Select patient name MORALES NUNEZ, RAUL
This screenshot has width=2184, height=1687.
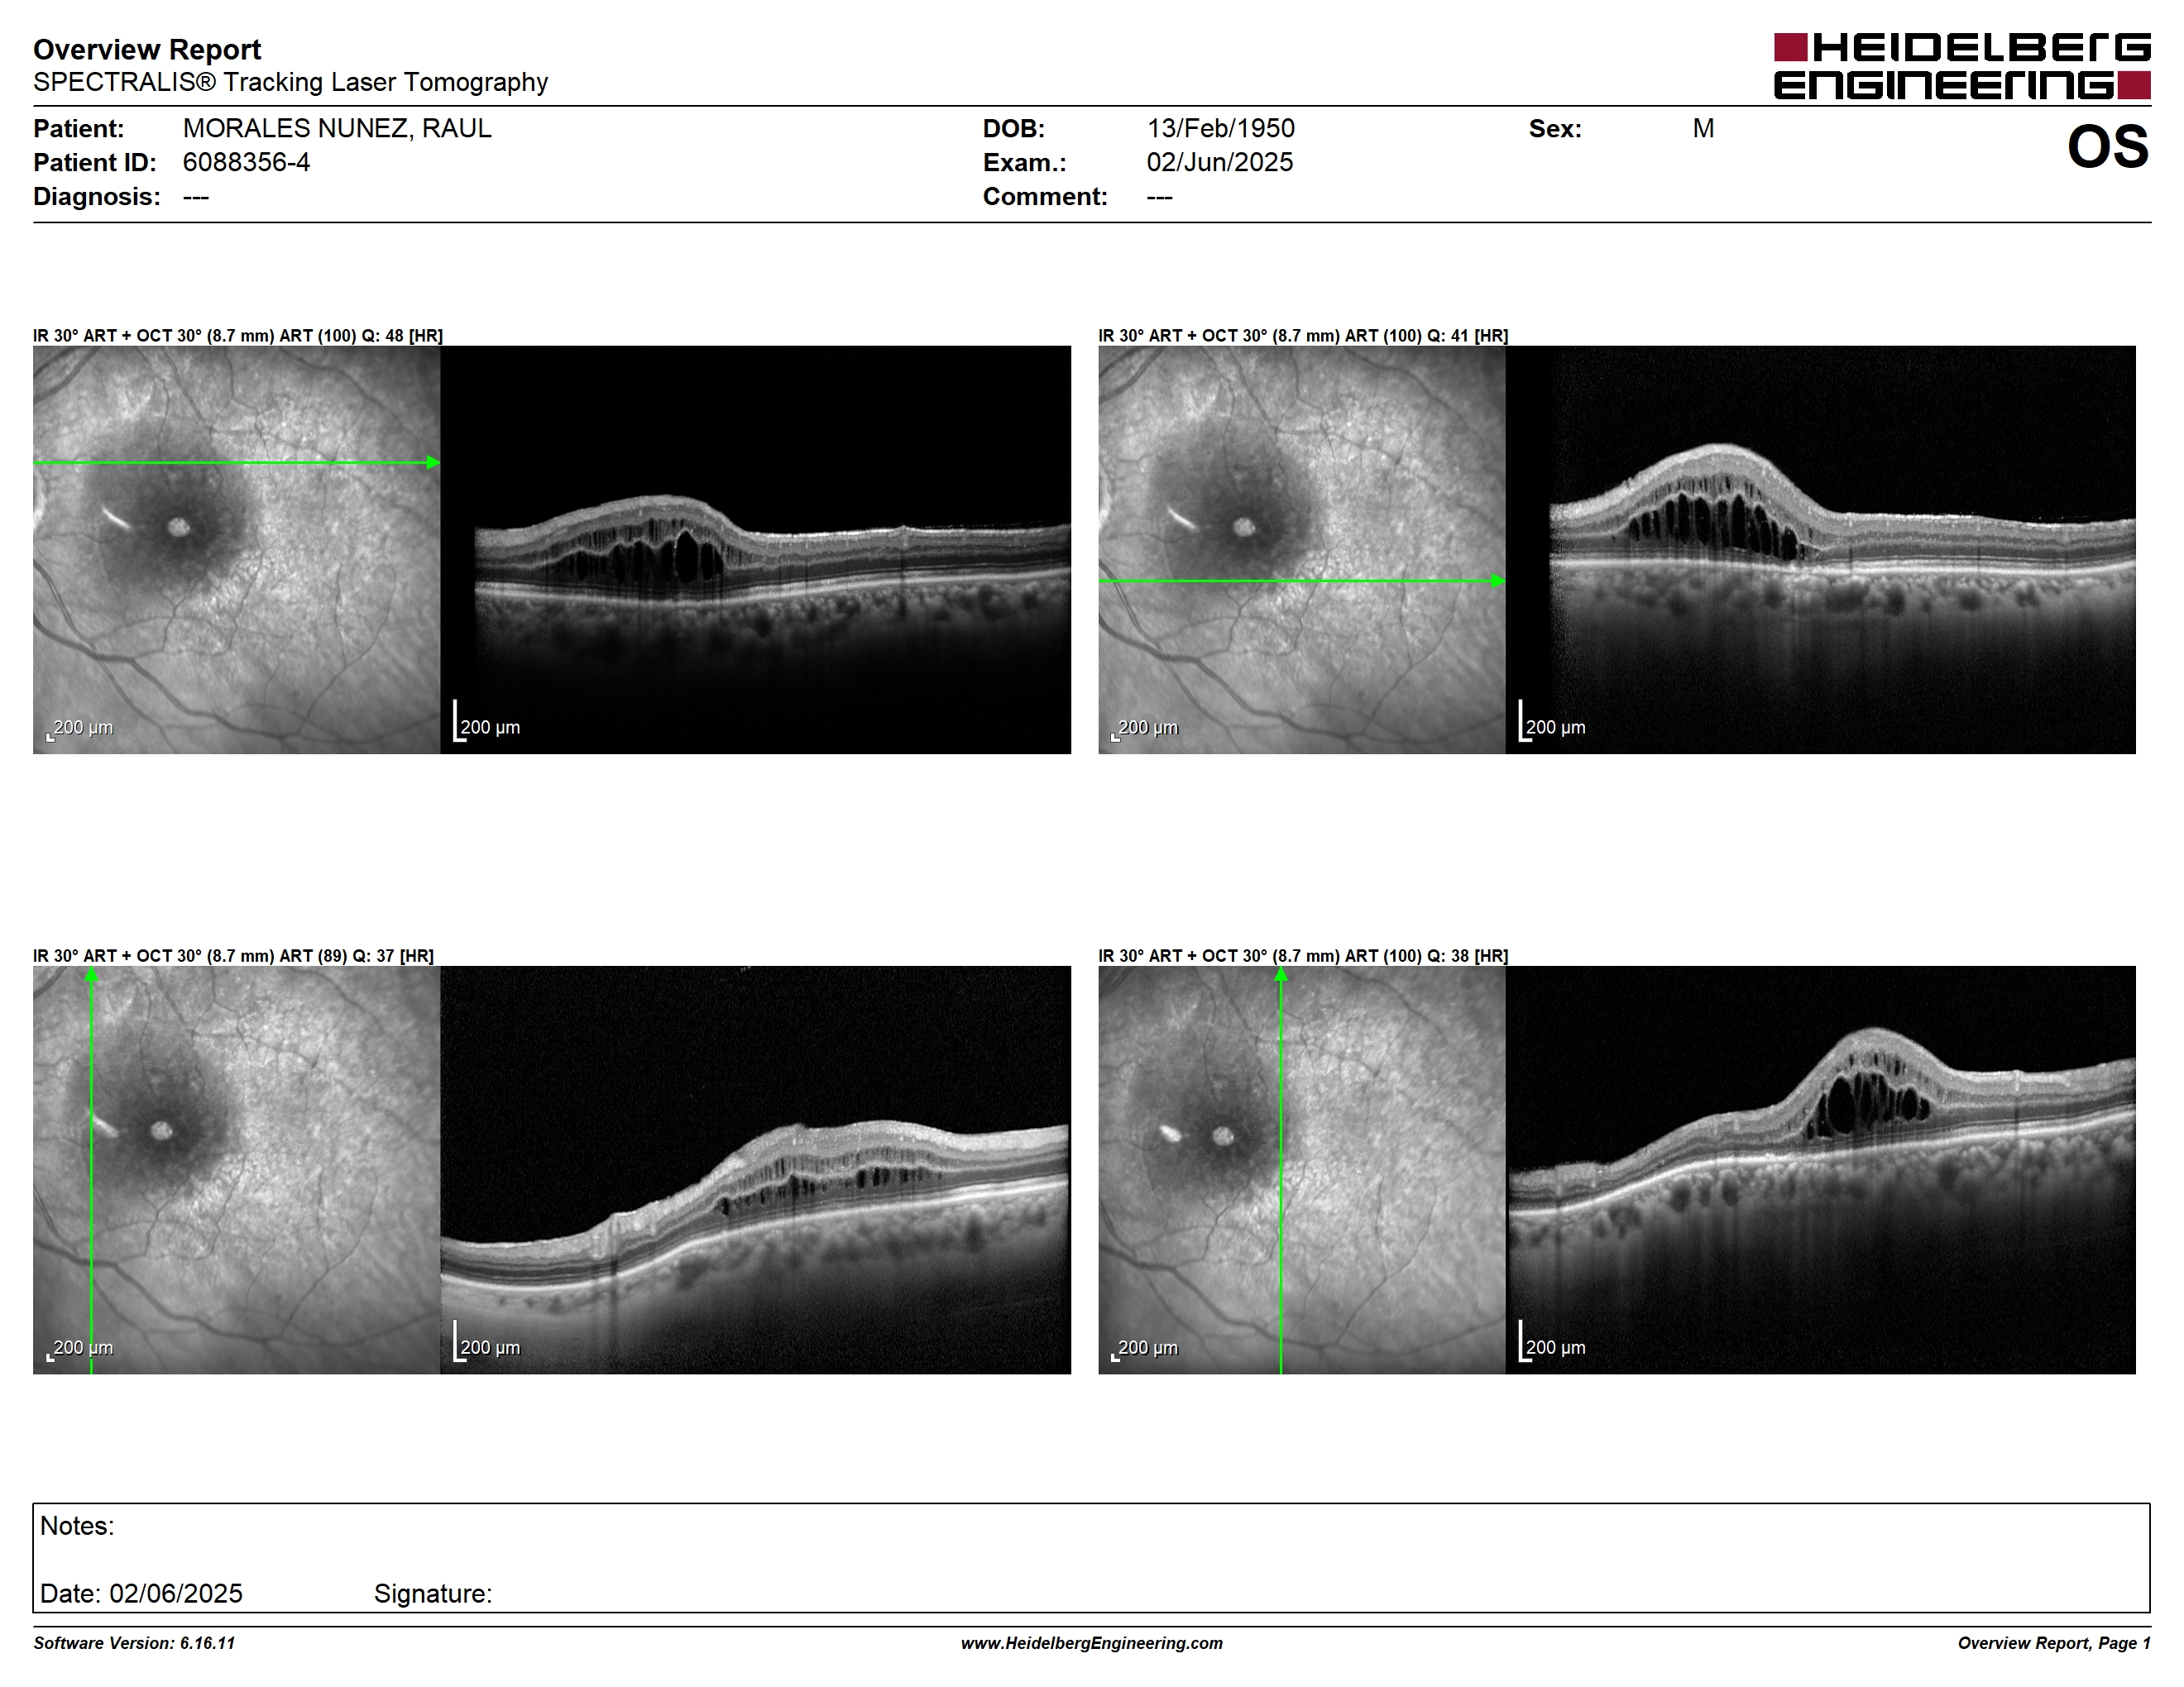[x=337, y=128]
